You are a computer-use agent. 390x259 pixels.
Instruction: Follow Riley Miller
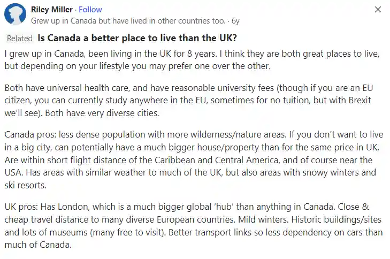point(90,10)
